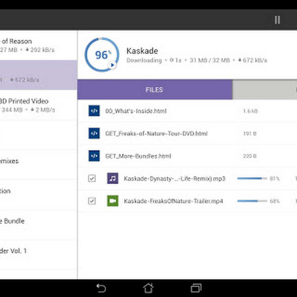The height and width of the screenshot is (297, 297).
Task: Select file 00_What's-Inside.html
Action: (187, 111)
